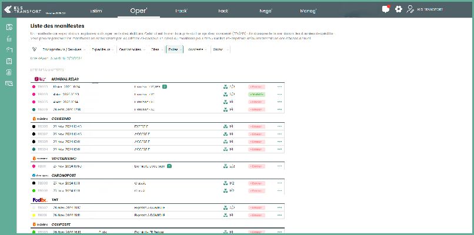474x235 pixels.
Task: Click the user profile icon in header
Action: click(410, 9)
